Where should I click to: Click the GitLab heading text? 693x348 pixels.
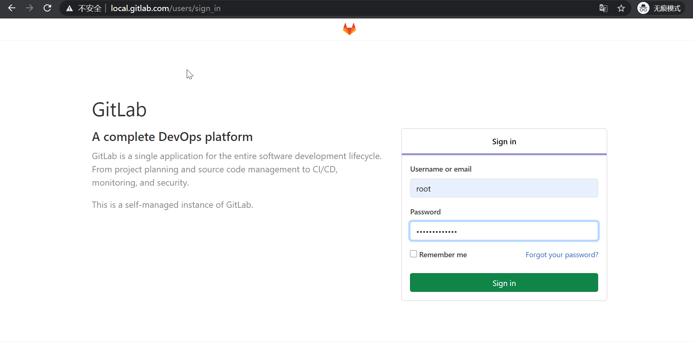coord(119,110)
